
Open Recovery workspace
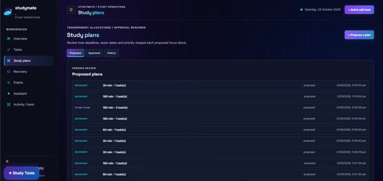(29, 72)
